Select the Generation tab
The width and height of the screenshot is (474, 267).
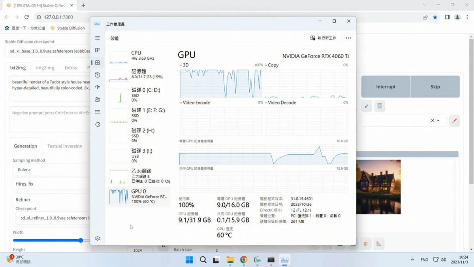[25, 146]
